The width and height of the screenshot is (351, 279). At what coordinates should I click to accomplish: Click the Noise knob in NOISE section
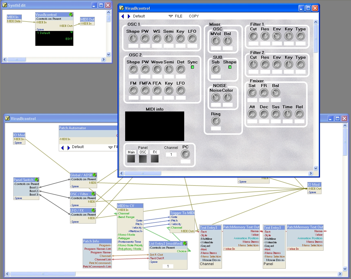216,97
